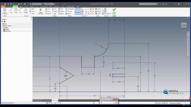Expand the View: Master tree node
The image size is (191, 107).
pos(2,26)
